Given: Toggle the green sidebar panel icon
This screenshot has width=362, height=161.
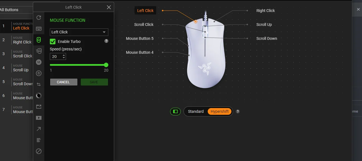Looking at the screenshot, I should click(175, 111).
